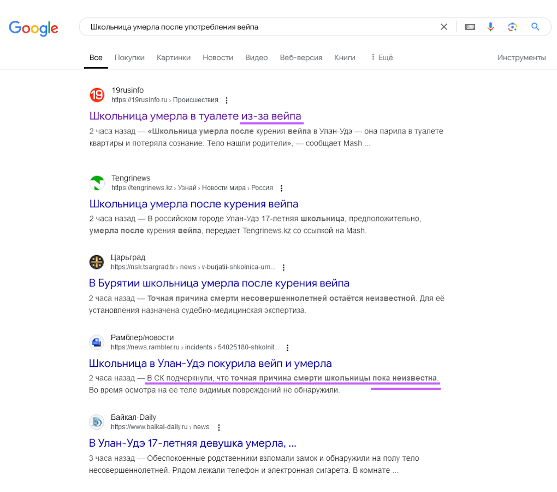Open Google Lens image search icon

coord(512,27)
